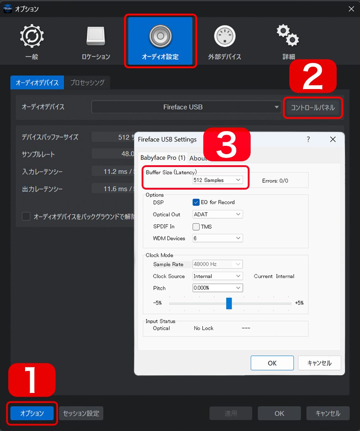Toggle オーディオデバイスをバックグラウンドで解除 checkbox
360x431 pixels.
click(26, 217)
